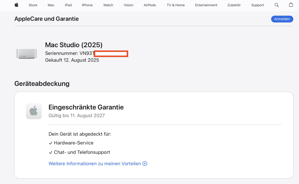Click the Mac Studio device image
Viewport: 299px width, 184px height.
tap(26, 54)
